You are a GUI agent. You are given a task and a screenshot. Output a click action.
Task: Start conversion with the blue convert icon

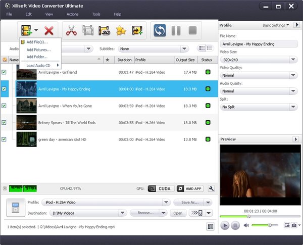tap(160, 31)
